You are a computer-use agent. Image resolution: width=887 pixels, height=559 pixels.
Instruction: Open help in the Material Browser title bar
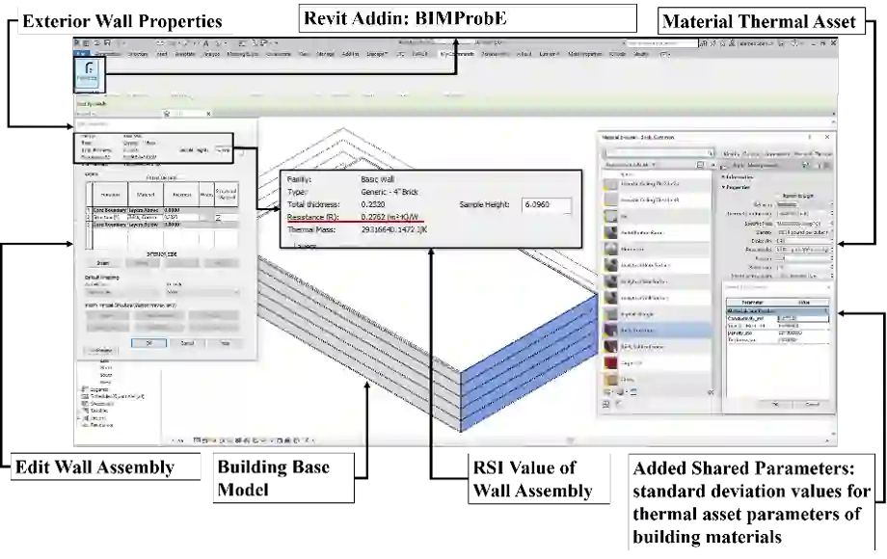pos(810,137)
